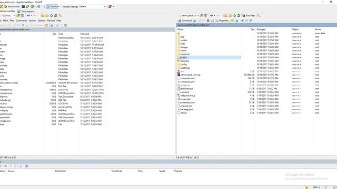The image size is (337, 189).
Task: Select remote file composer.lock
Action: (187, 78)
